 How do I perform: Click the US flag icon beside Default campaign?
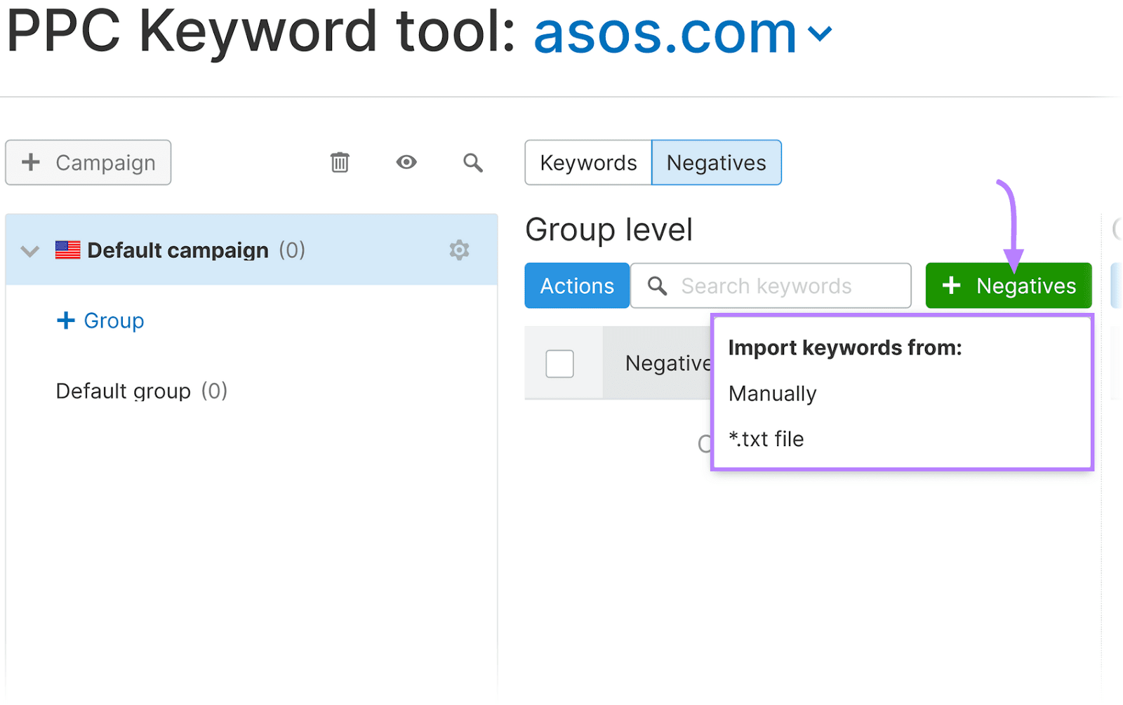point(68,249)
